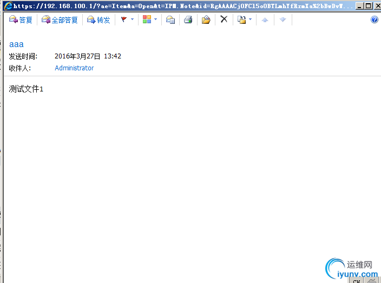Click the Administrator recipient link

(74, 68)
